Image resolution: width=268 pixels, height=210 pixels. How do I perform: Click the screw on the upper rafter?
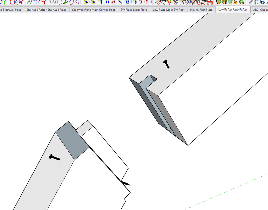pos(166,64)
